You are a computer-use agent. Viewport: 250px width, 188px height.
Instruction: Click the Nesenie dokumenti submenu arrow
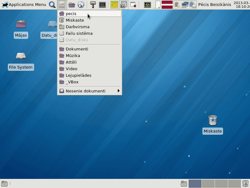coord(118,91)
